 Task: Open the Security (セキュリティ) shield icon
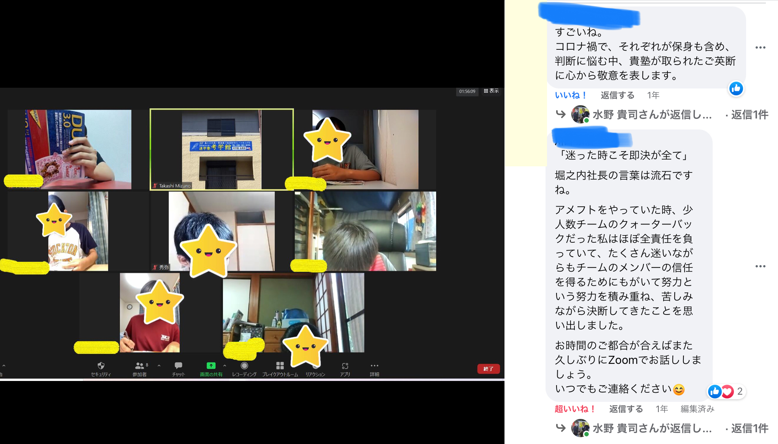point(101,366)
